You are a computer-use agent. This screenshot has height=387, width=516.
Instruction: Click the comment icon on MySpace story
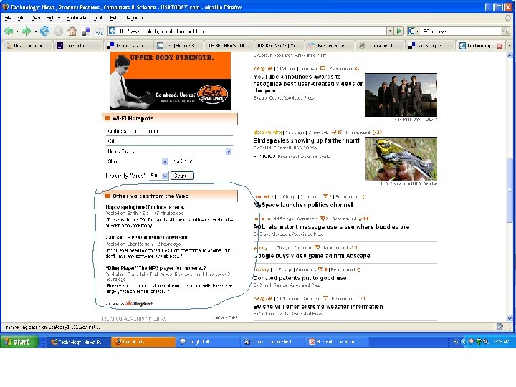pos(325,196)
